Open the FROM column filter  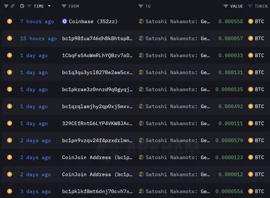point(64,6)
